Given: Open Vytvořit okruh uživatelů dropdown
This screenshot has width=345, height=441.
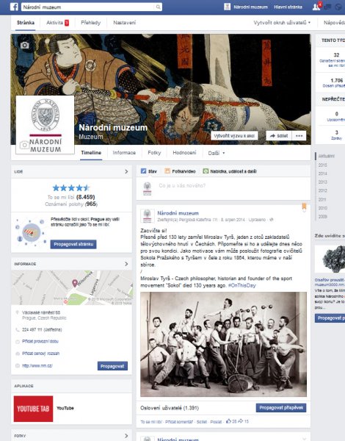Looking at the screenshot, I should point(282,23).
